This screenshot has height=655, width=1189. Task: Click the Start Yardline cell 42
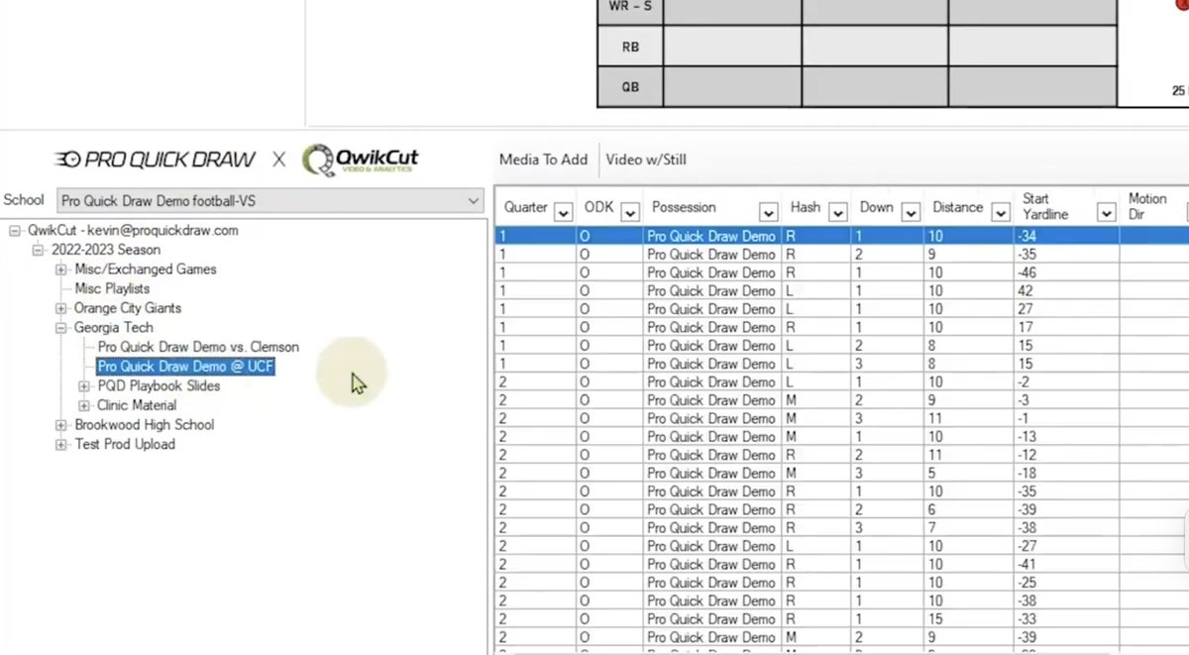coord(1066,290)
